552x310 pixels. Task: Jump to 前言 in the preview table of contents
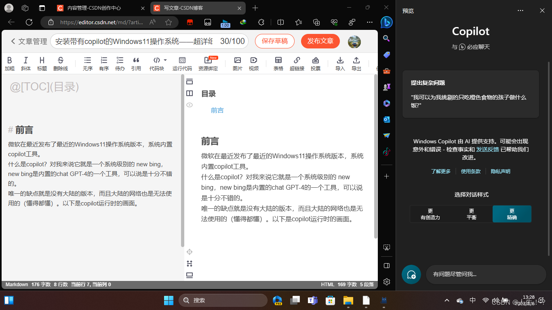[217, 110]
